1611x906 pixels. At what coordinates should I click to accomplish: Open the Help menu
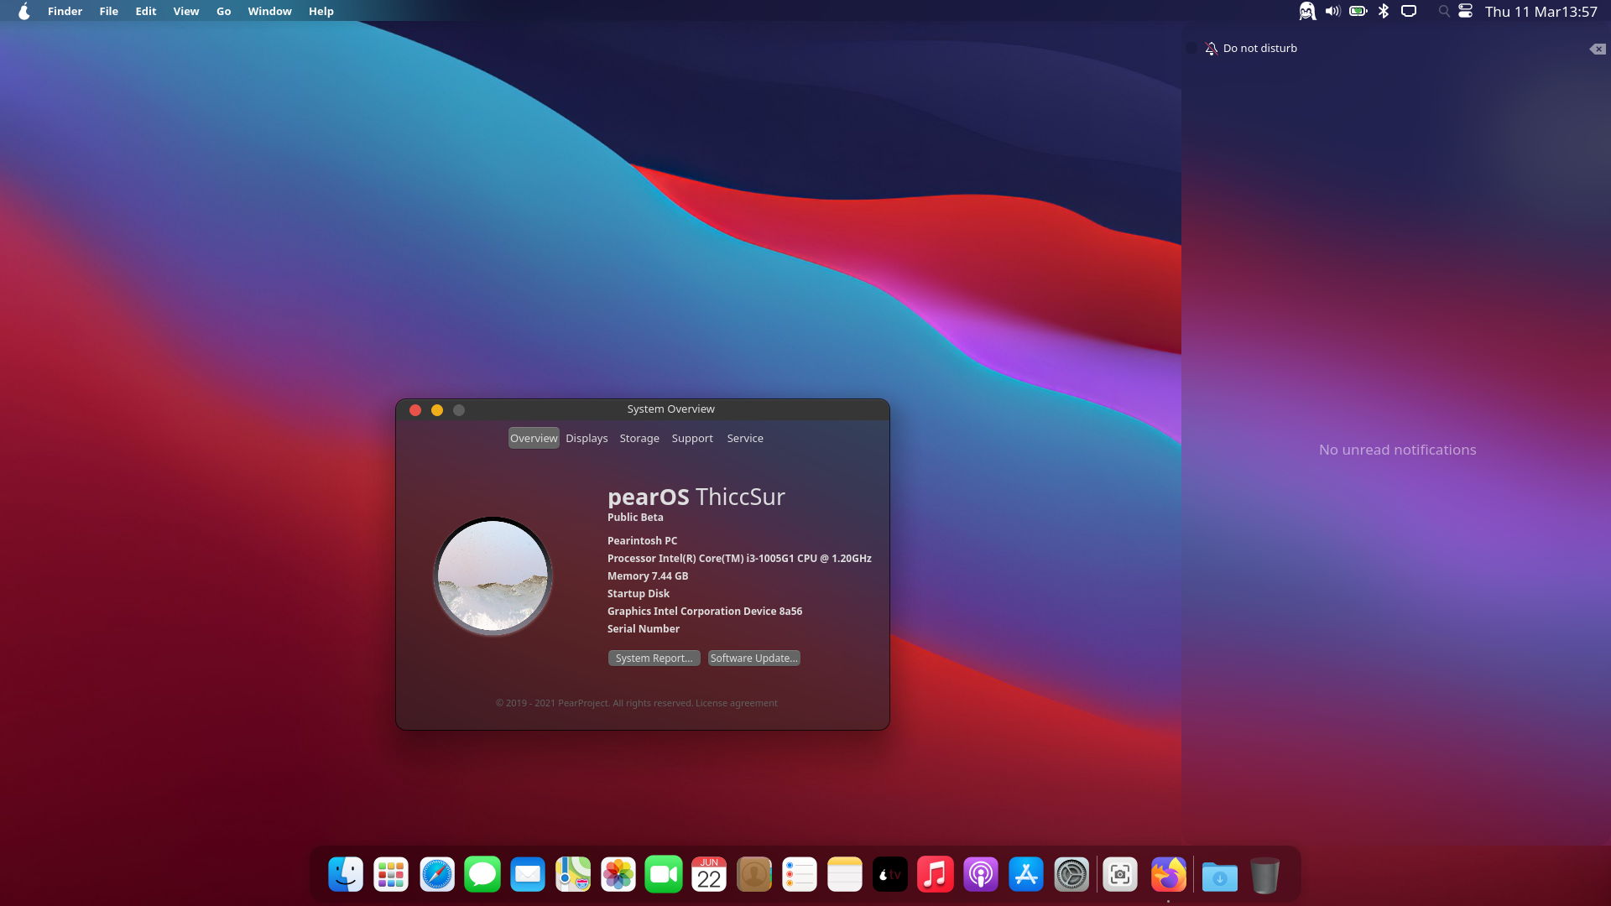321,11
